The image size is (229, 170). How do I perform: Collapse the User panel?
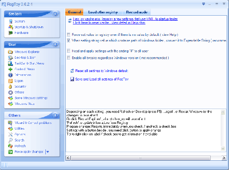click(55, 45)
